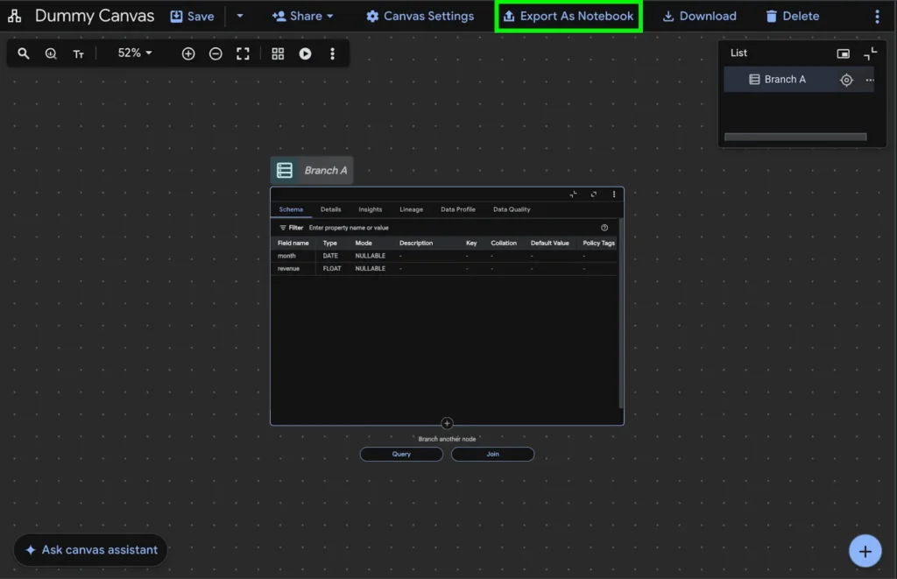Click the blue add node plus button

point(865,551)
